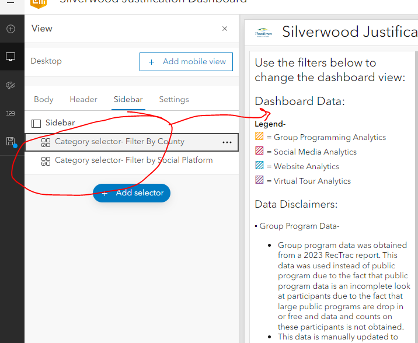Click the Add selector button
This screenshot has width=418, height=343.
pos(131,193)
